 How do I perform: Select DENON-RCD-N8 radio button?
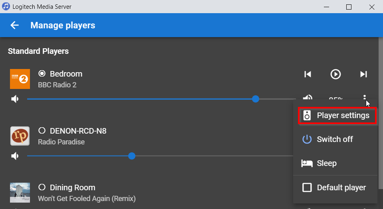coord(42,131)
